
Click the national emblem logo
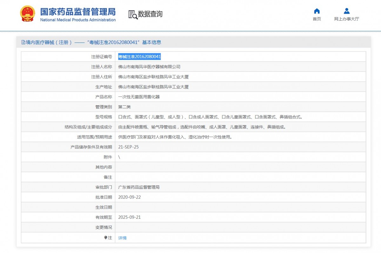pyautogui.click(x=28, y=14)
